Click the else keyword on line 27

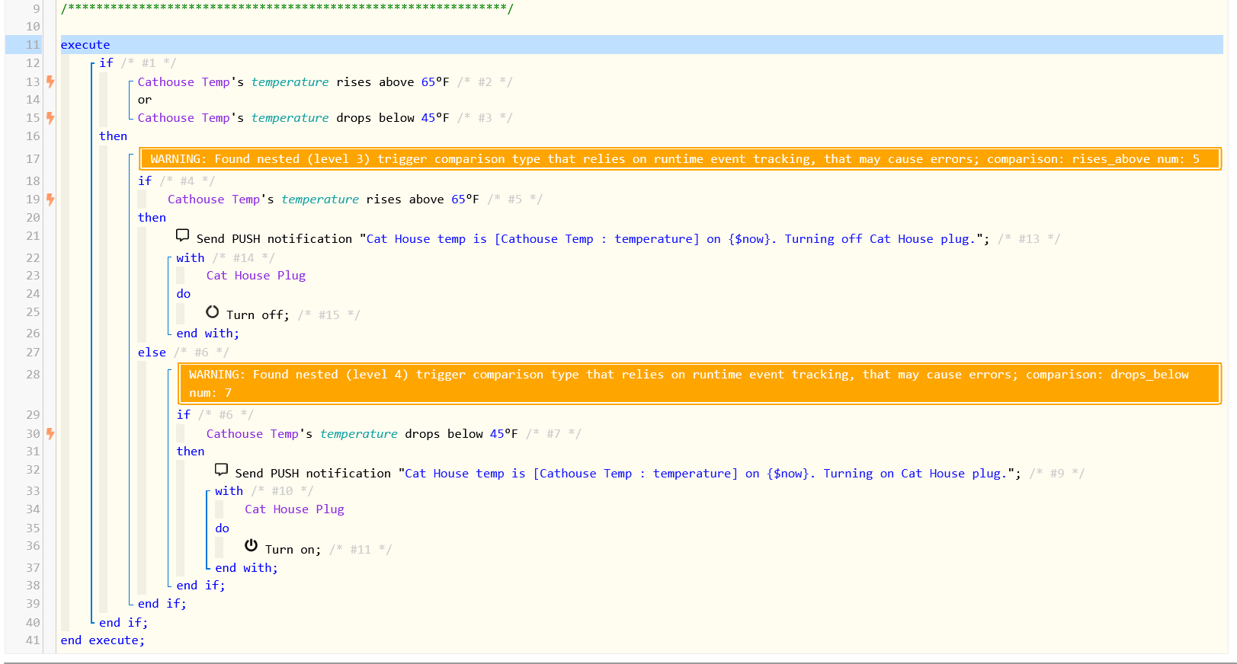coord(152,353)
